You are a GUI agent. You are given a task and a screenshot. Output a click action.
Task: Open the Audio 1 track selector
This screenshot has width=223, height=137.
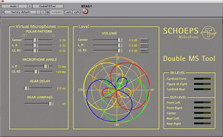(x=15, y=6)
